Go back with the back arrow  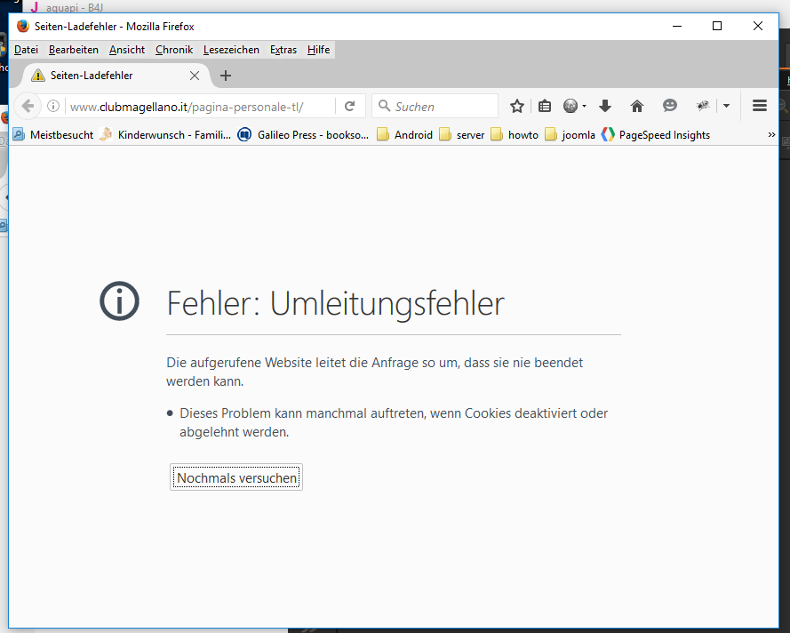pyautogui.click(x=28, y=107)
